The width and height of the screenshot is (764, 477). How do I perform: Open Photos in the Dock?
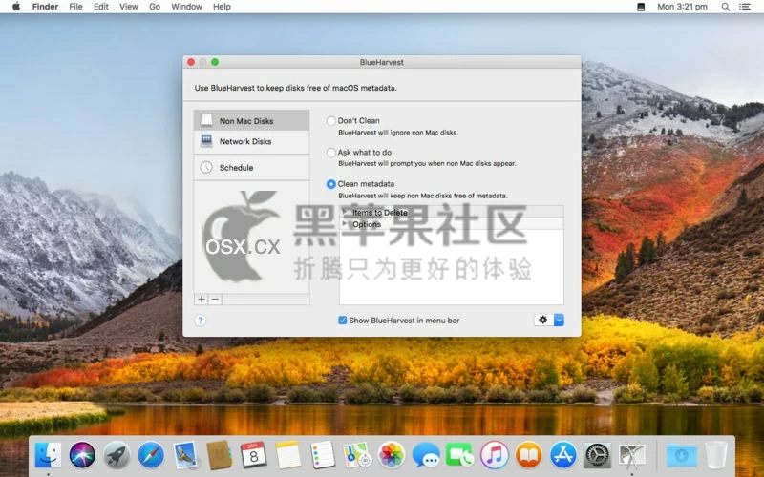(392, 455)
